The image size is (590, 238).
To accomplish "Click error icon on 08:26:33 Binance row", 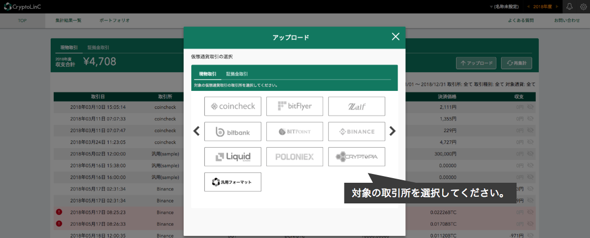I will 59,224.
